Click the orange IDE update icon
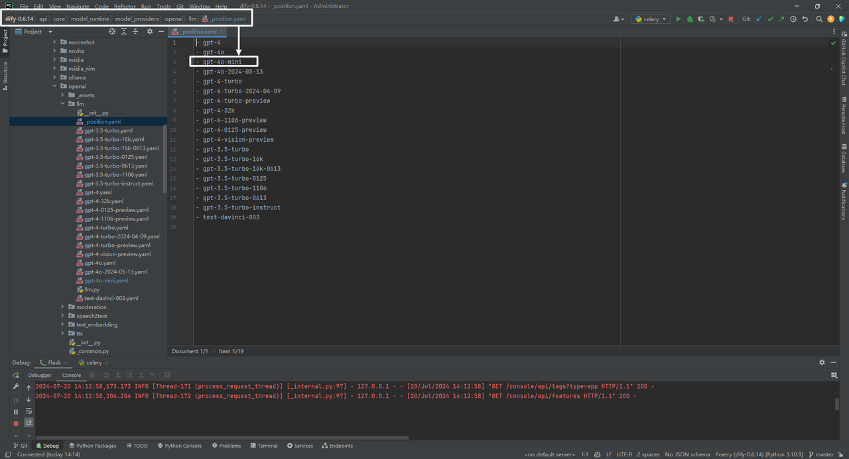The height and width of the screenshot is (459, 849). click(x=830, y=19)
